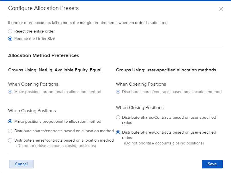Click the disabled "Distribute shares/contracts" opening option
The image size is (231, 173).
click(x=118, y=92)
